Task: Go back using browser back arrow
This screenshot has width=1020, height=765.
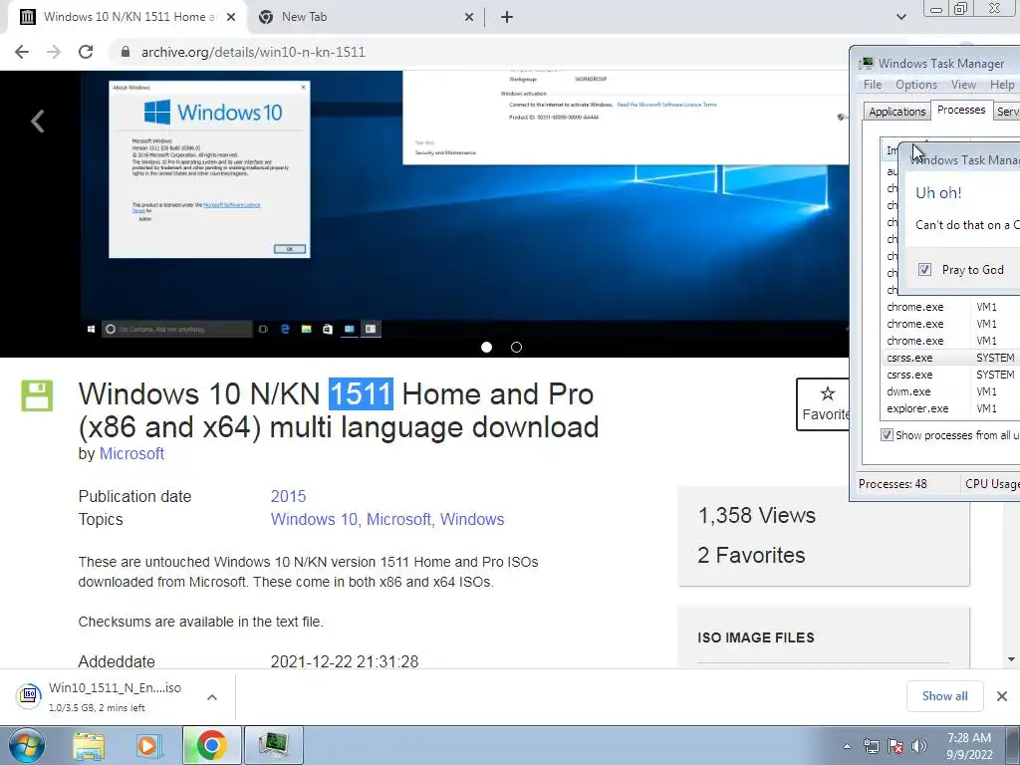Action: pyautogui.click(x=22, y=52)
